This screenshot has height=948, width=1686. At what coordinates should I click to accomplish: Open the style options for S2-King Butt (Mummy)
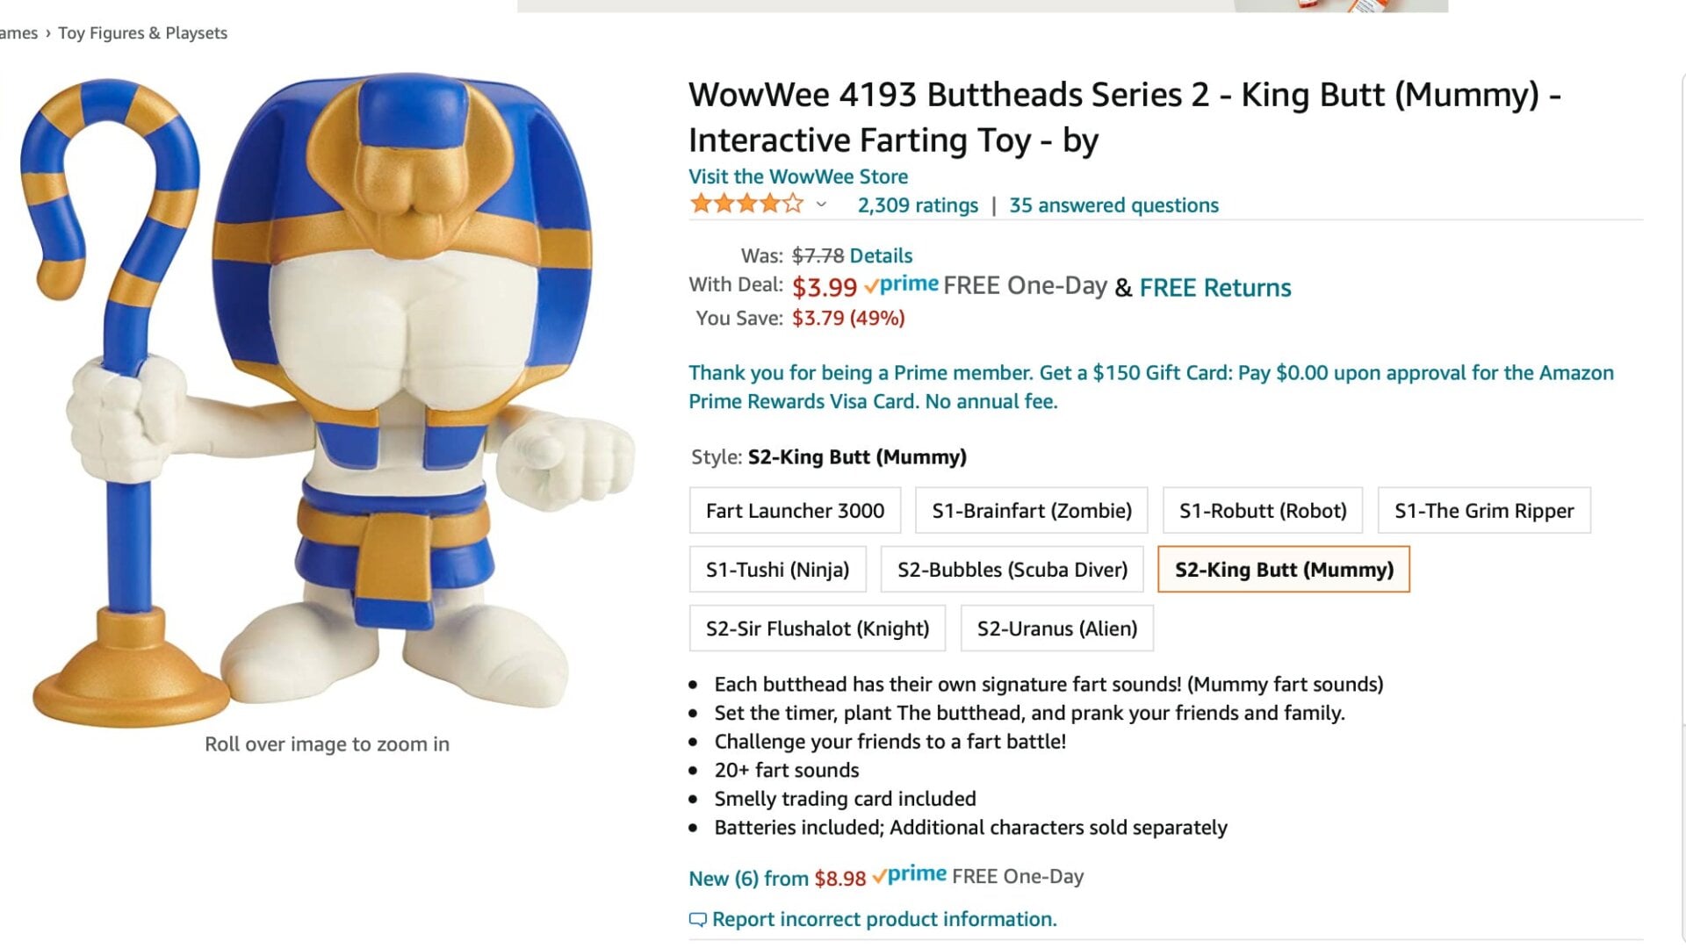coord(1283,569)
